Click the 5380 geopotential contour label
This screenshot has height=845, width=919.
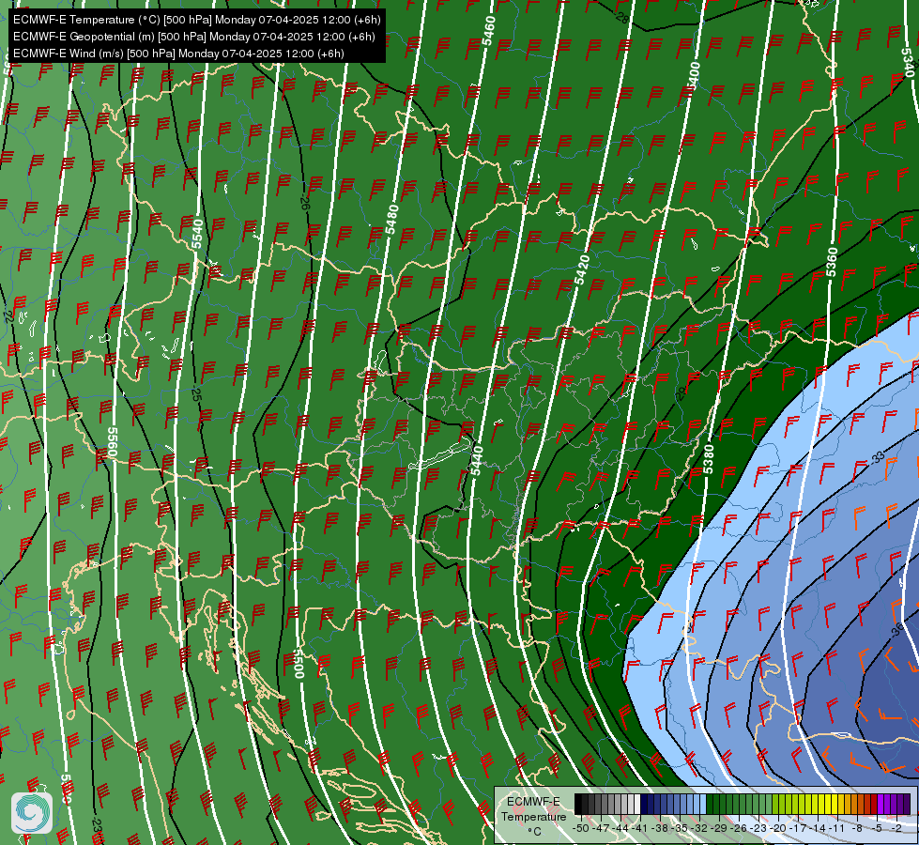(709, 459)
